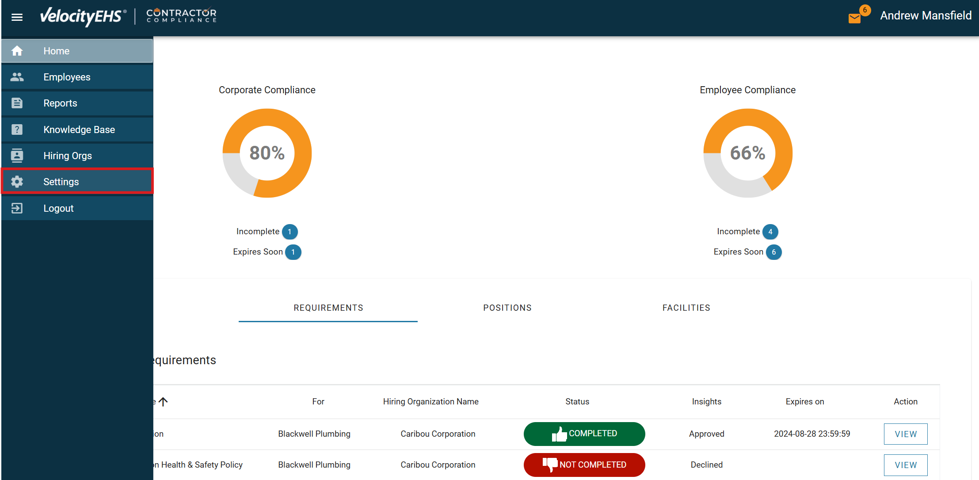Switch to the Facilities tab
The image size is (979, 480).
(686, 308)
